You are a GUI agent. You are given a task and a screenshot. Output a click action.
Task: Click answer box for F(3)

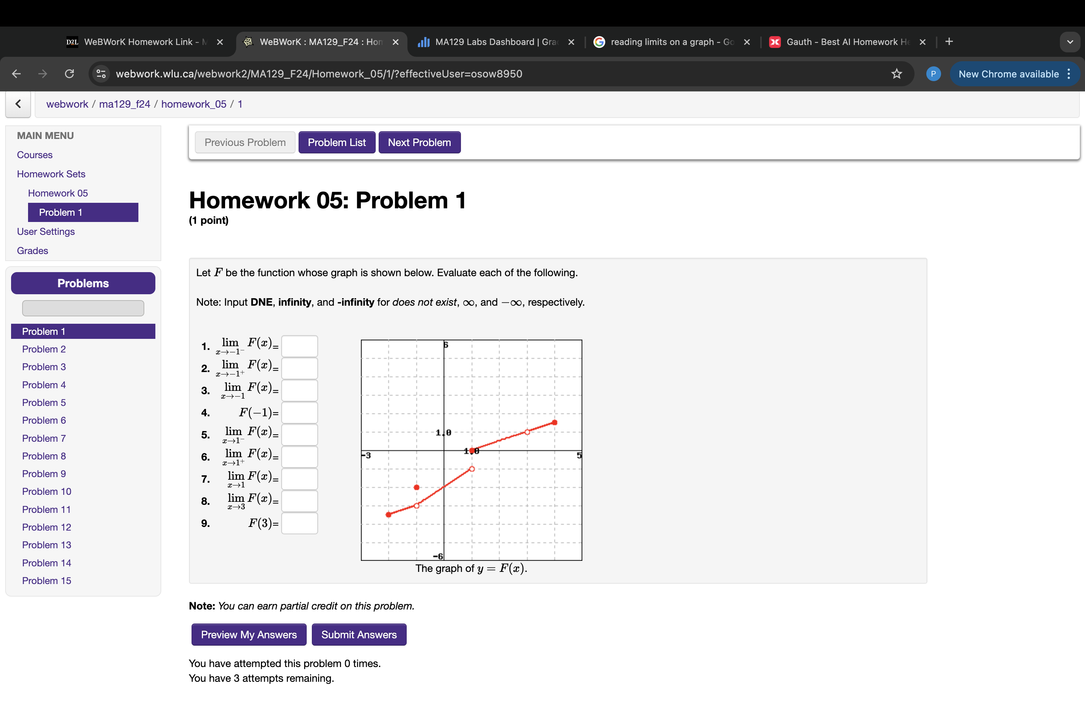point(300,523)
